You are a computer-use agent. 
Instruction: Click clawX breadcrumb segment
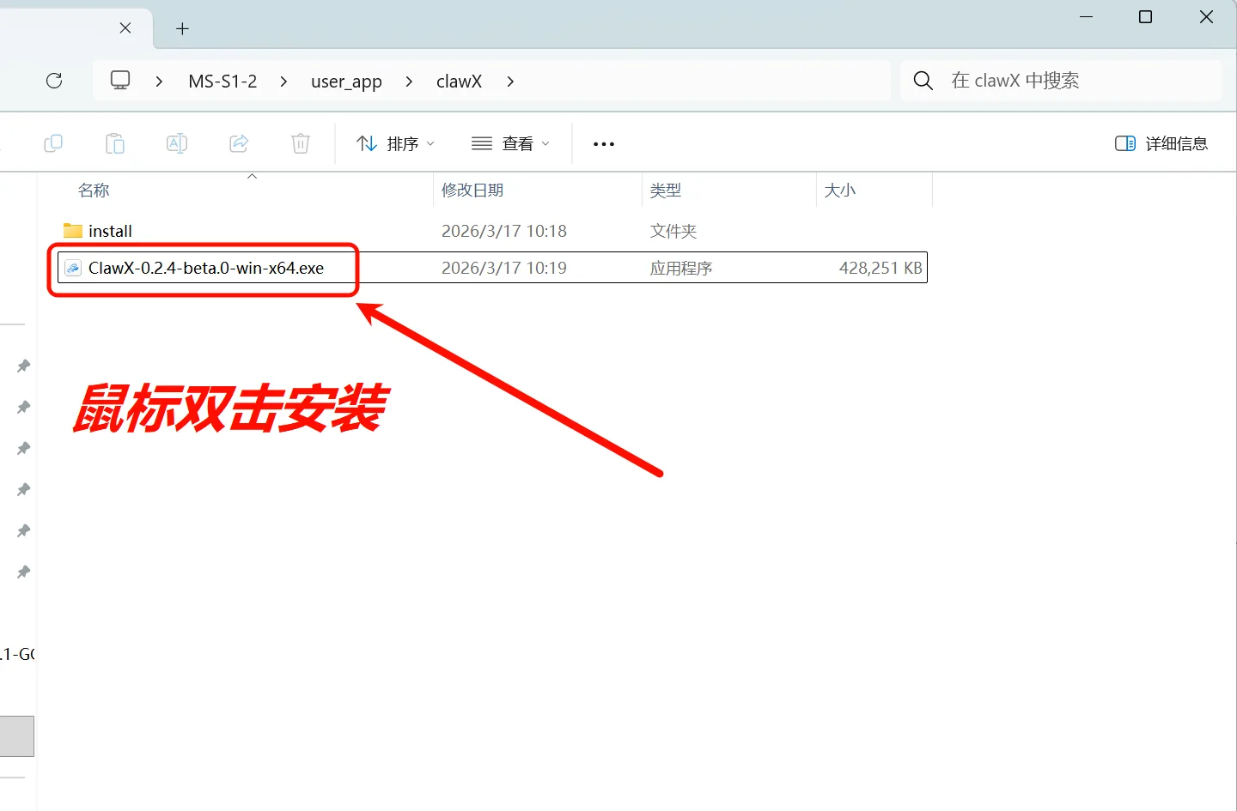tap(459, 81)
